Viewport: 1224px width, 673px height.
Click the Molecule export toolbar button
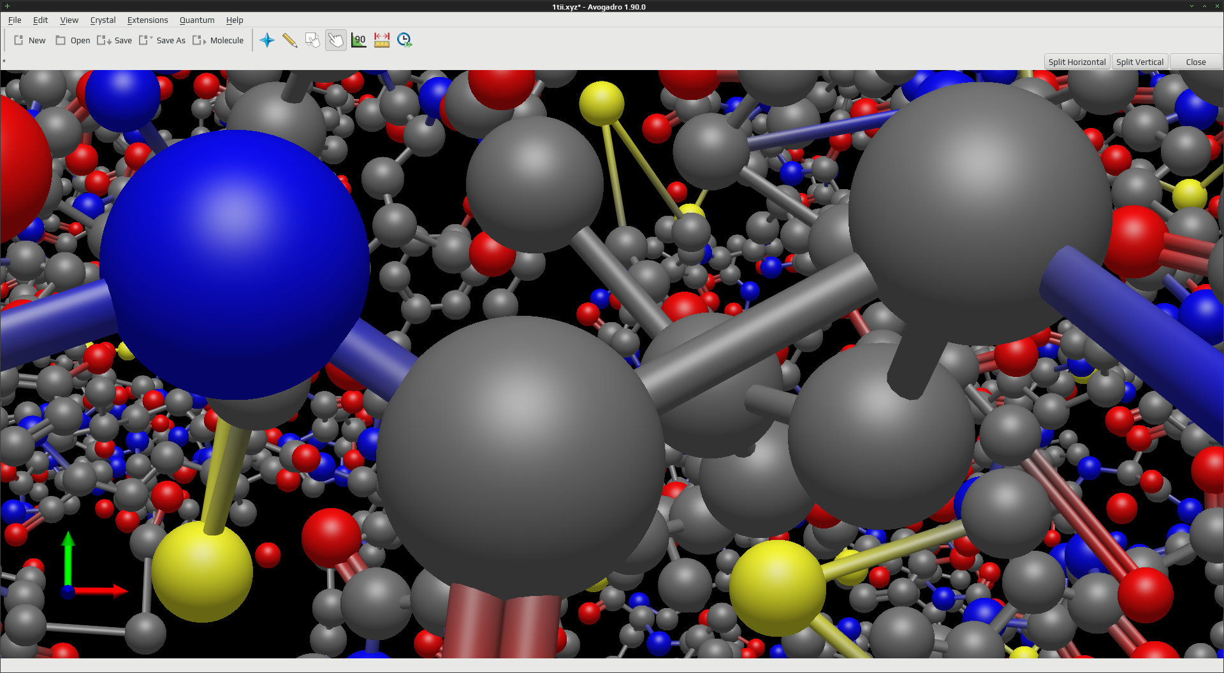click(218, 40)
